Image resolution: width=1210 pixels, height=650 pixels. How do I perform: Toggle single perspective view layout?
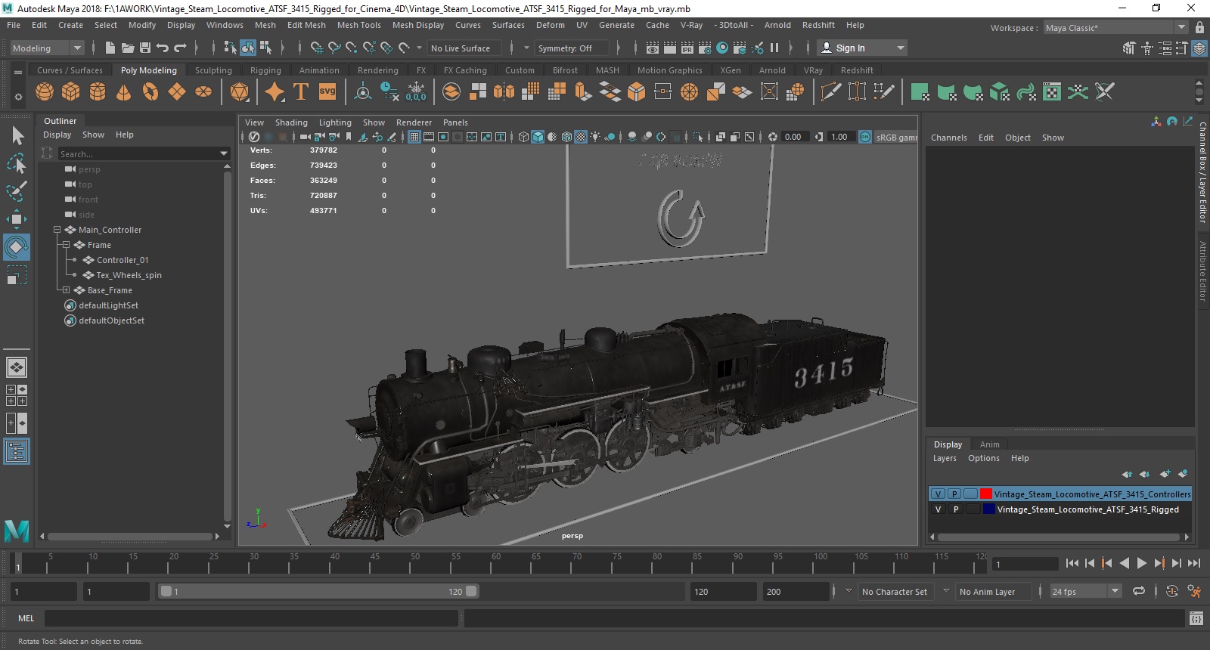(x=17, y=367)
